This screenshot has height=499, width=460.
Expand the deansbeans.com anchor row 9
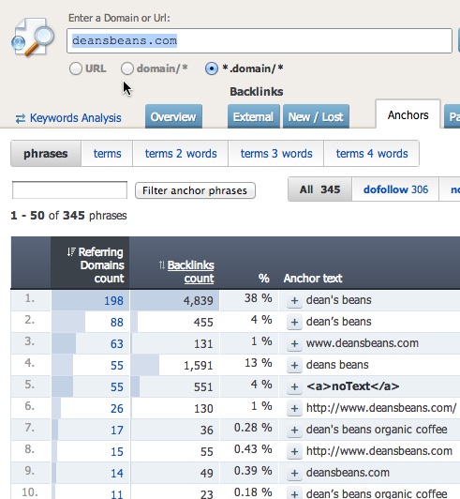point(294,473)
